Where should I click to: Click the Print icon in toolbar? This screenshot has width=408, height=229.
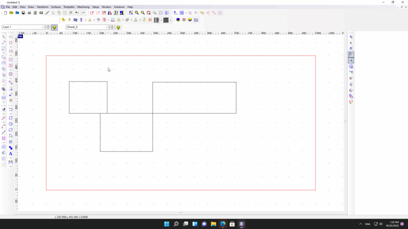coord(29,13)
